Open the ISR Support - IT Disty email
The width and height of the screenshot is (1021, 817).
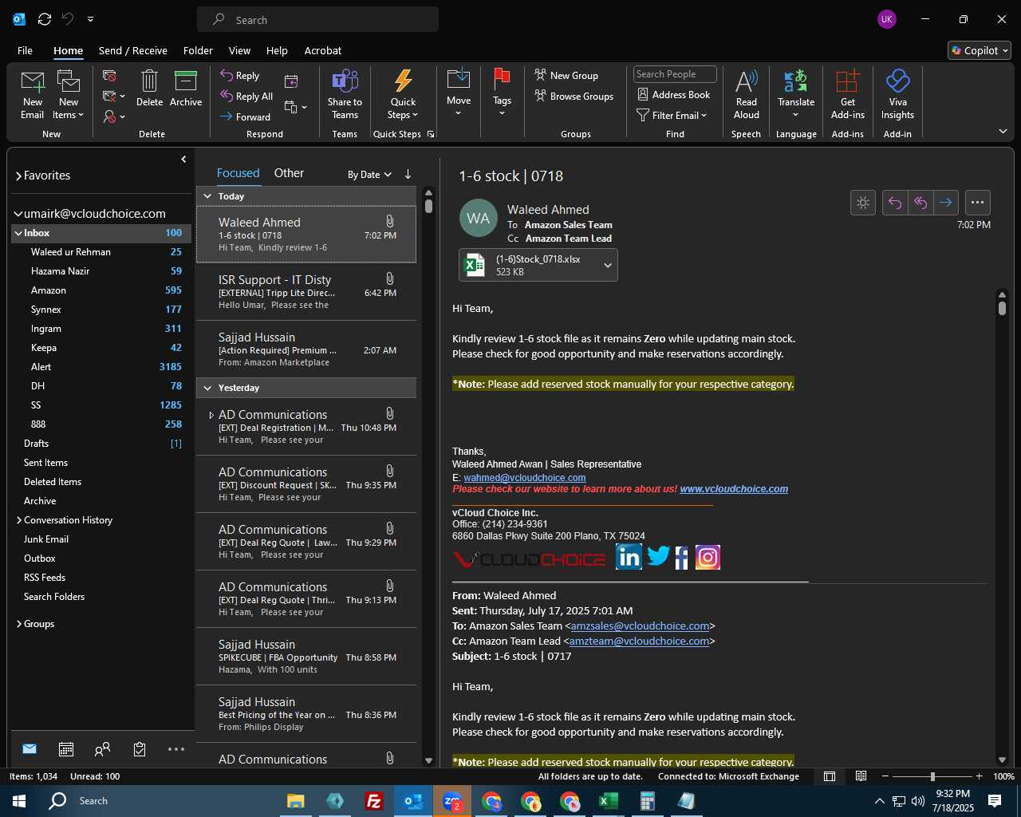click(x=306, y=292)
